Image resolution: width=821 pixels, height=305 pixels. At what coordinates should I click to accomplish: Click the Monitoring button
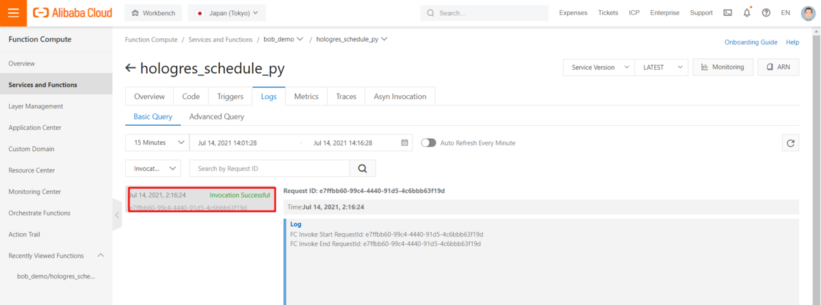click(723, 67)
